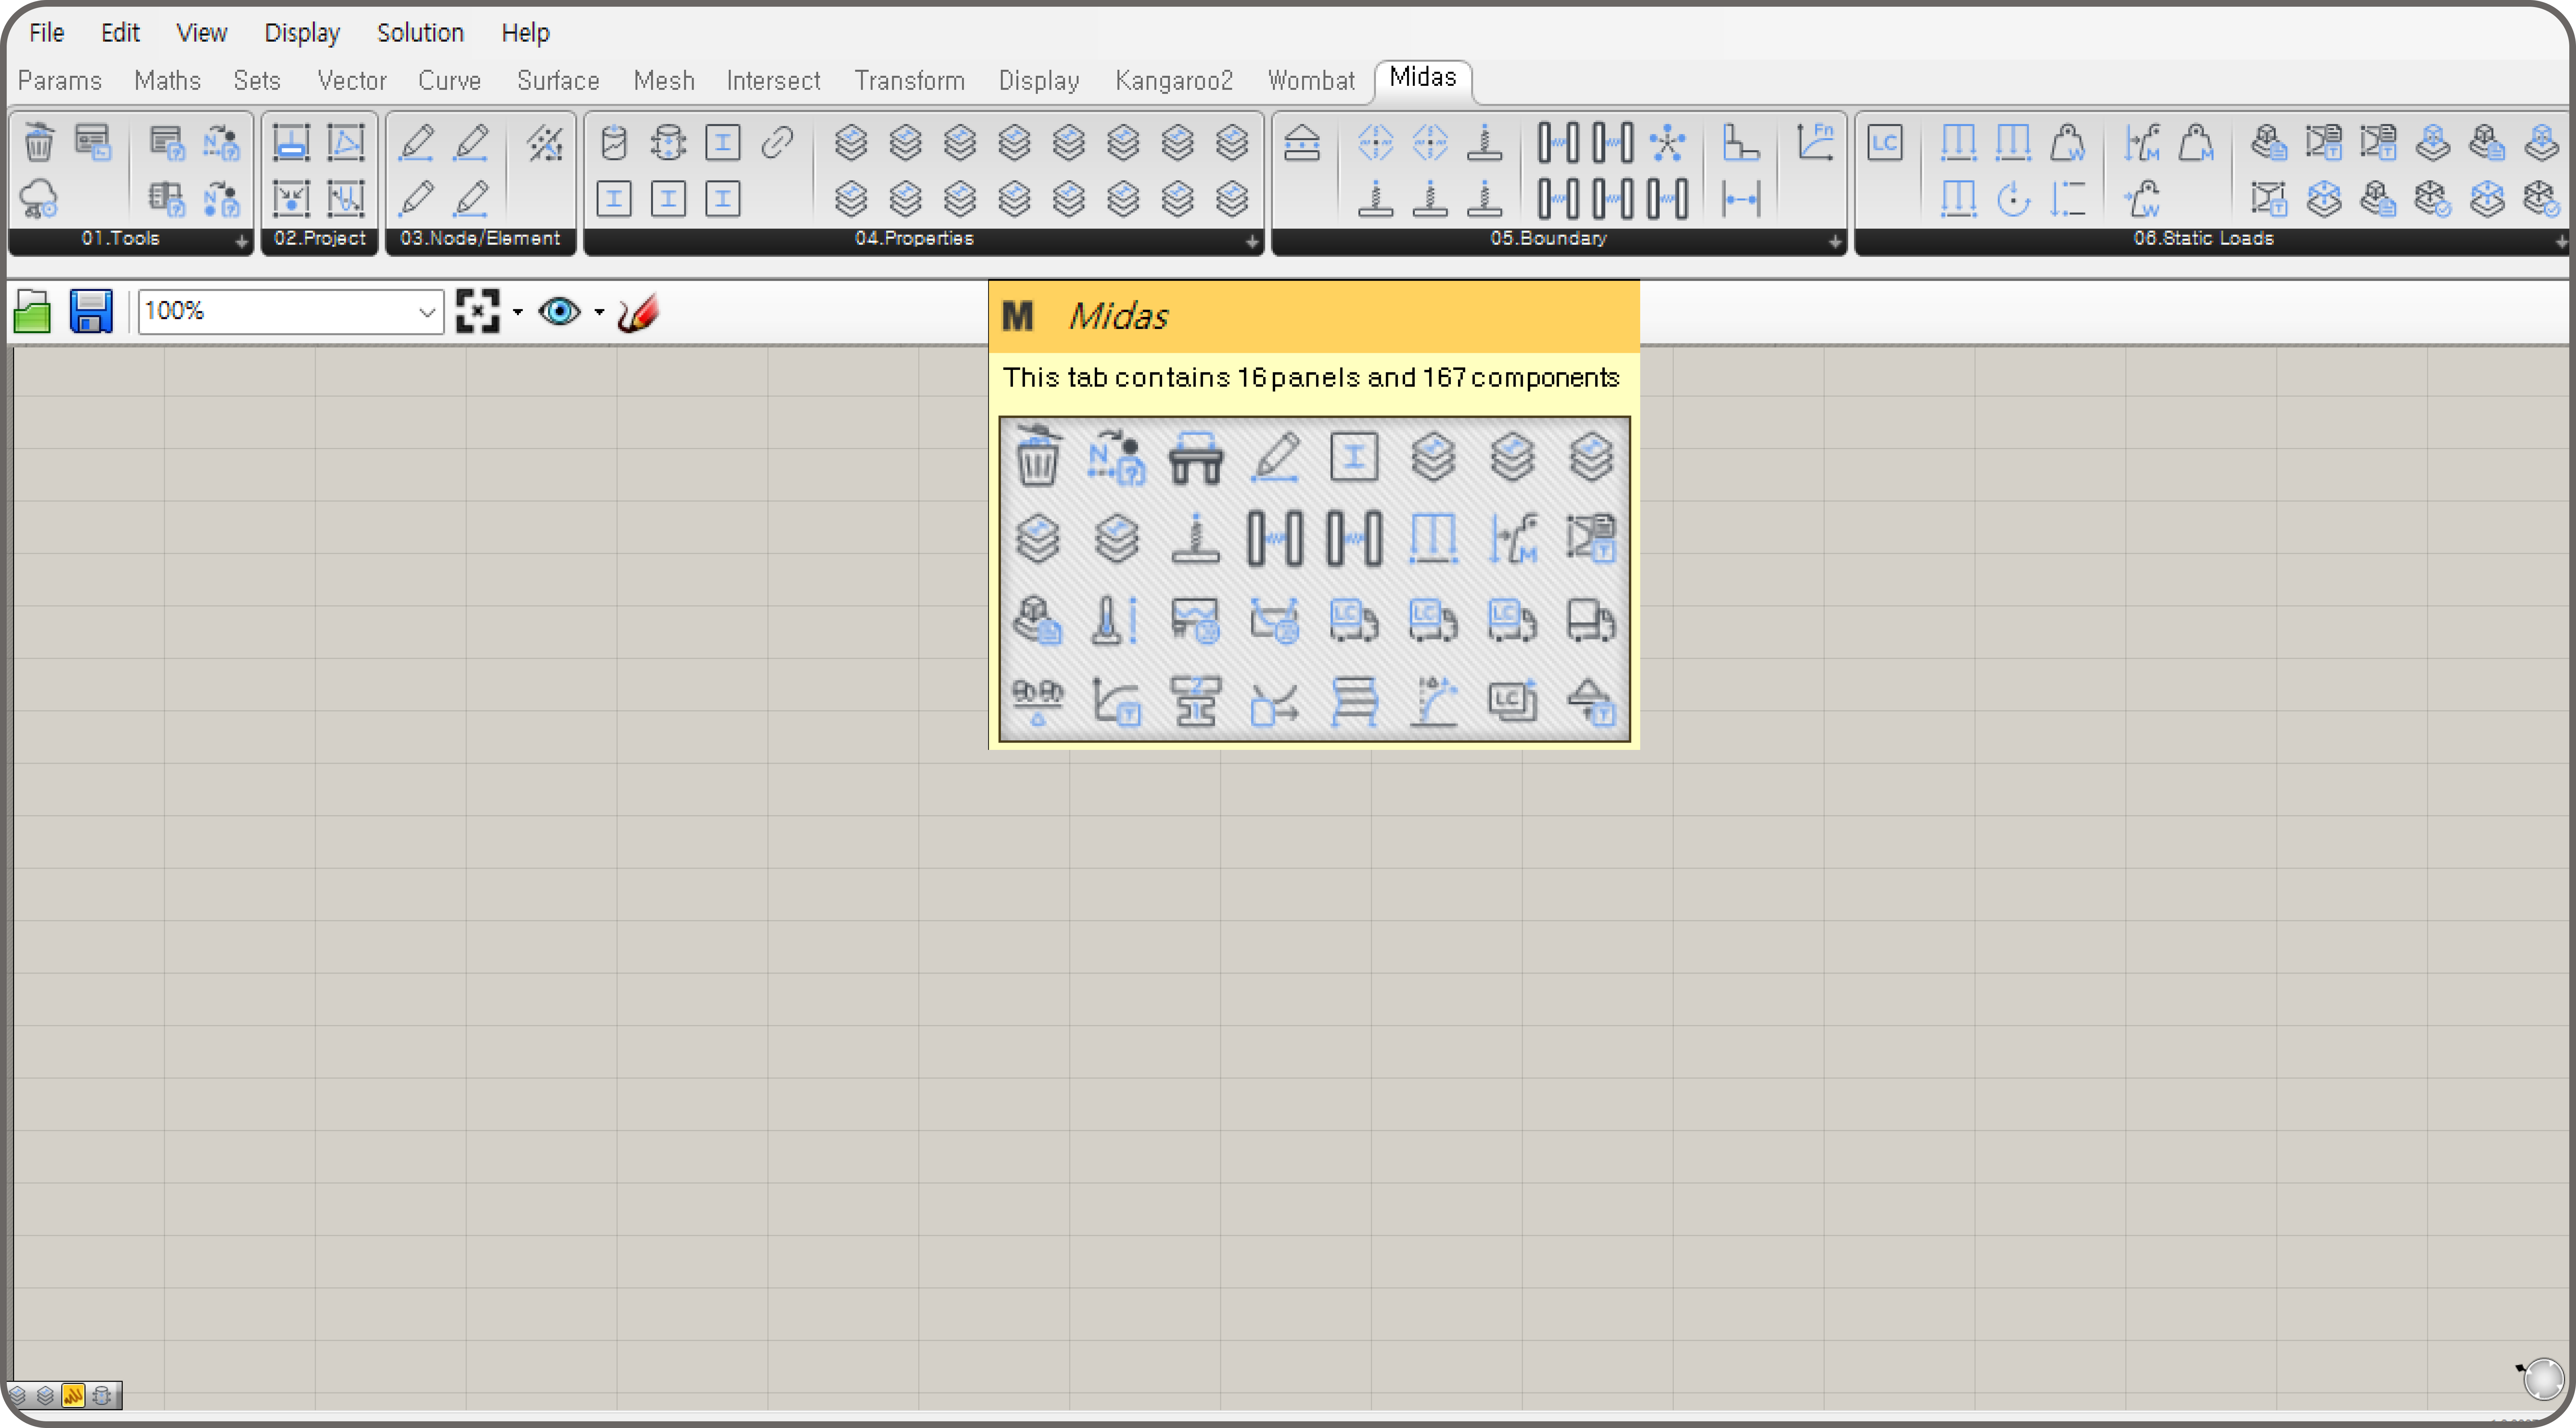Click the weight icon labeled M without arrow
The height and width of the screenshot is (1428, 2576).
2196,142
